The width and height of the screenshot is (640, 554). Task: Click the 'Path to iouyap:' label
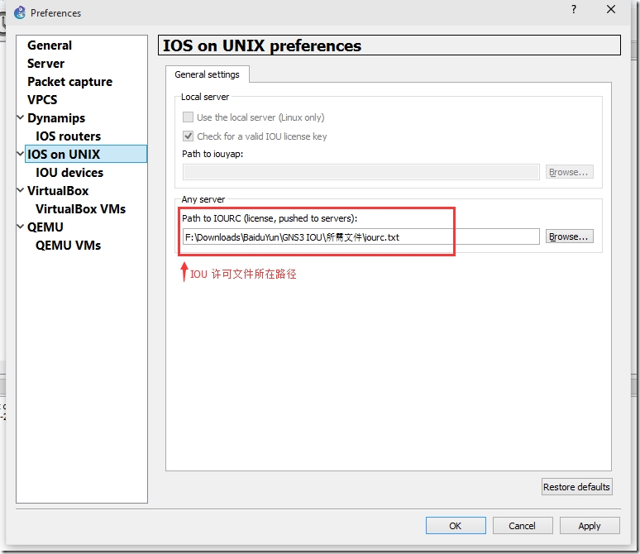(x=213, y=154)
